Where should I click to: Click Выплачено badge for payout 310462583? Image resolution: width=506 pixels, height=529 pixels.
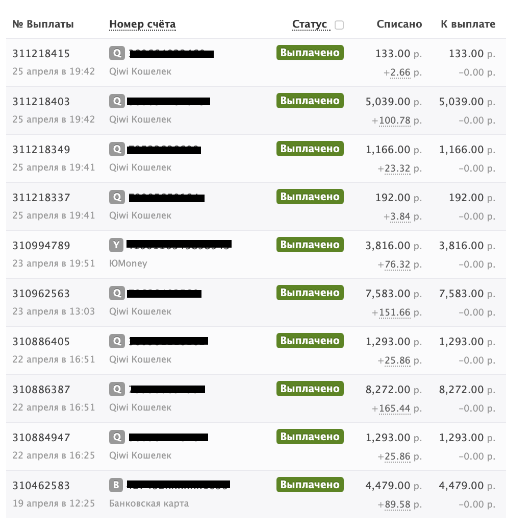coord(310,485)
